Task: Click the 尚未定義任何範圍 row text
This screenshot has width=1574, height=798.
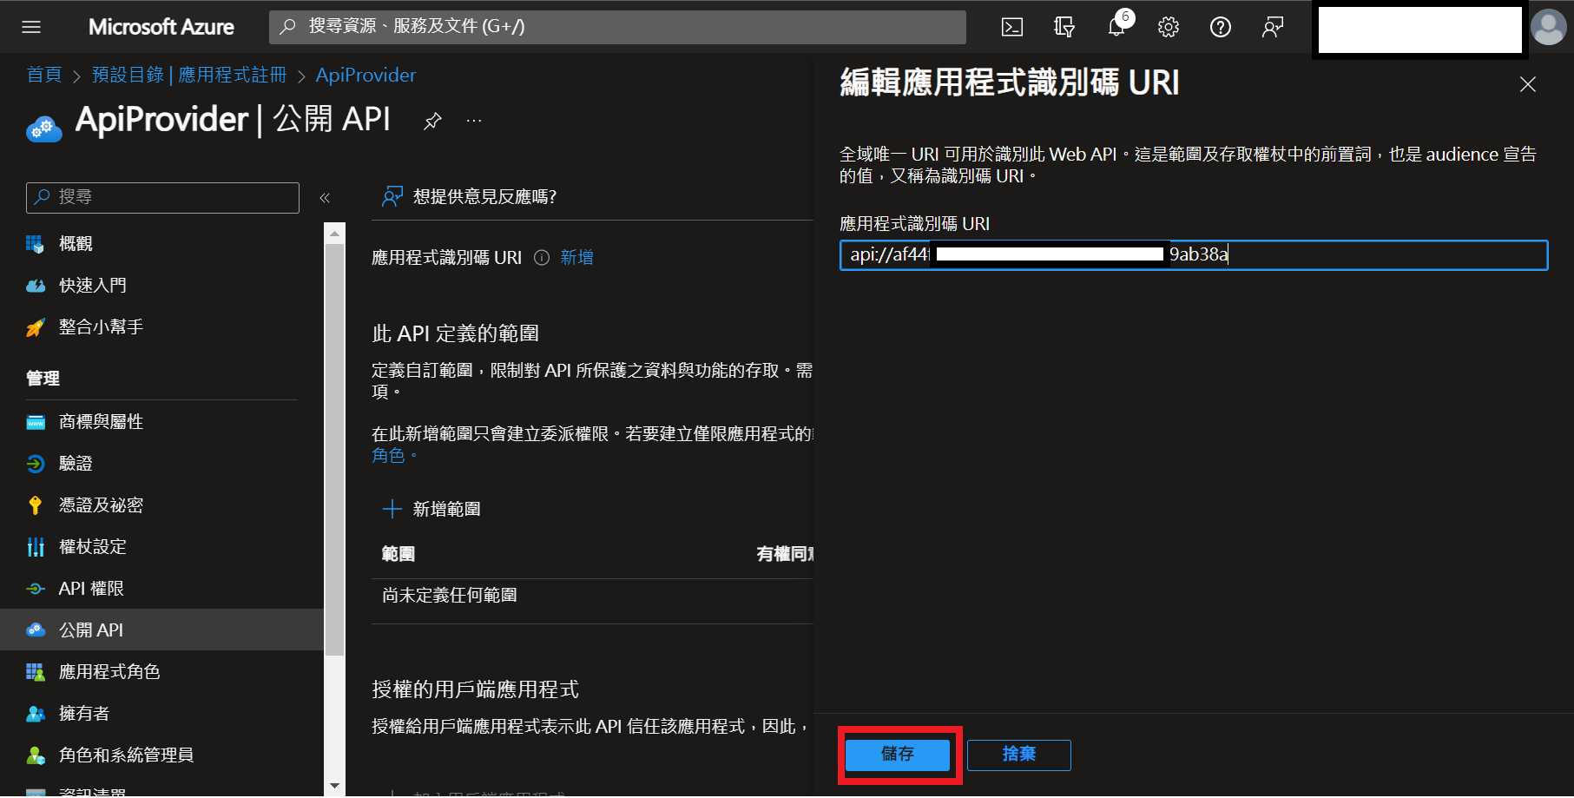Action: 450,596
